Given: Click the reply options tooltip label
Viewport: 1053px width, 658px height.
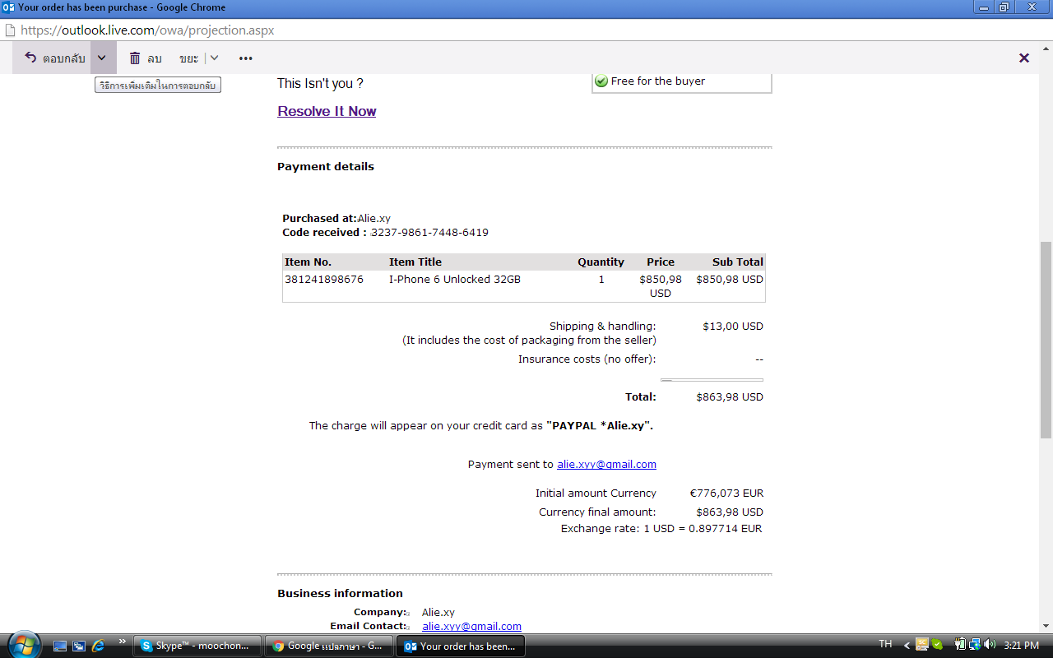Looking at the screenshot, I should click(x=158, y=86).
